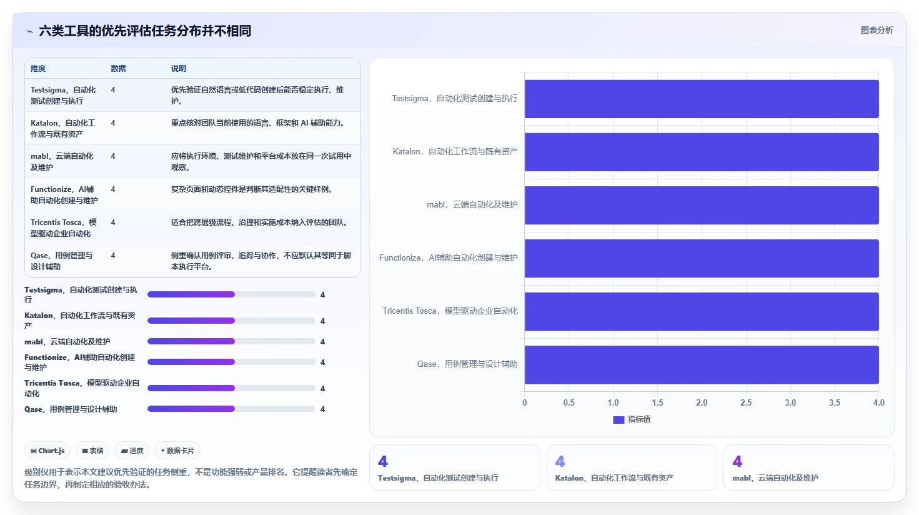Click the Qase progress bar
This screenshot has height=515, width=919.
(x=231, y=409)
